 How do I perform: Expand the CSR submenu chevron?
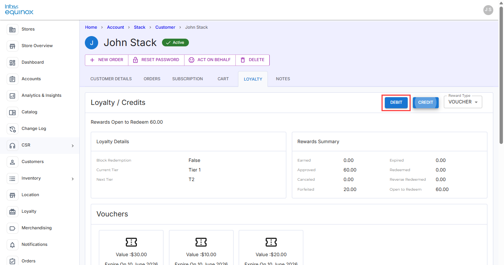coord(73,146)
